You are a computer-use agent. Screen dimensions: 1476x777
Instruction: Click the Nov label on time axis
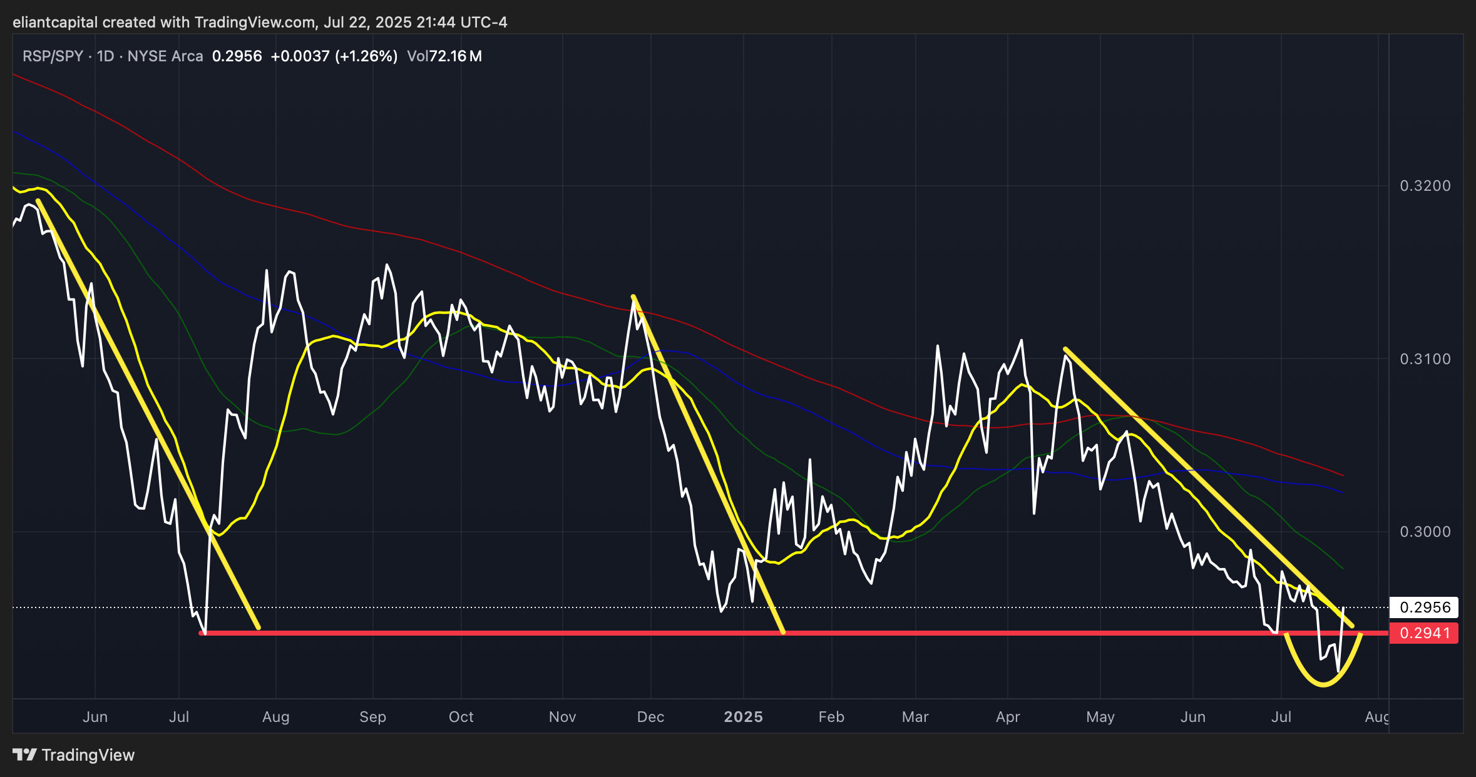(x=562, y=717)
